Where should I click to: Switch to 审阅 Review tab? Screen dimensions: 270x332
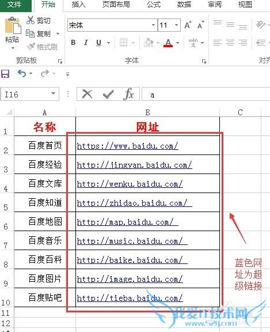pos(215,5)
